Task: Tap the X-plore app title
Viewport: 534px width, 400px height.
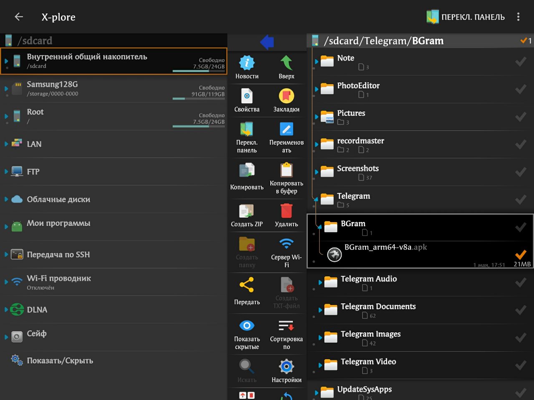Action: (58, 17)
